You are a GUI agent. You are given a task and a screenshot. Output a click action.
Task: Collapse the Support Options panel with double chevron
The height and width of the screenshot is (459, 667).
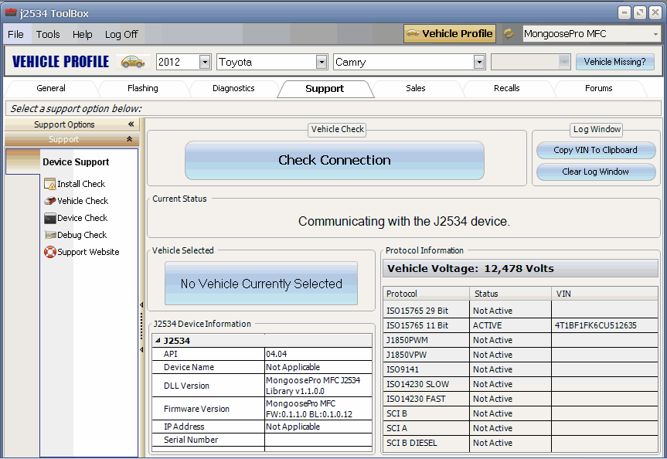click(x=131, y=124)
